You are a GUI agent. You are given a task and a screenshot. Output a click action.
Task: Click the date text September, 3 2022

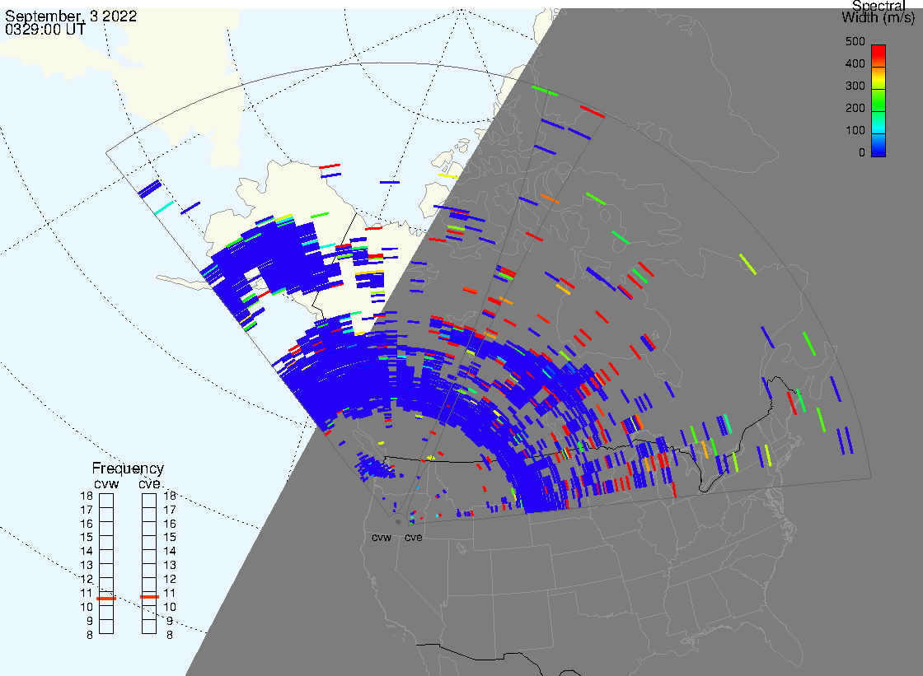pos(71,16)
